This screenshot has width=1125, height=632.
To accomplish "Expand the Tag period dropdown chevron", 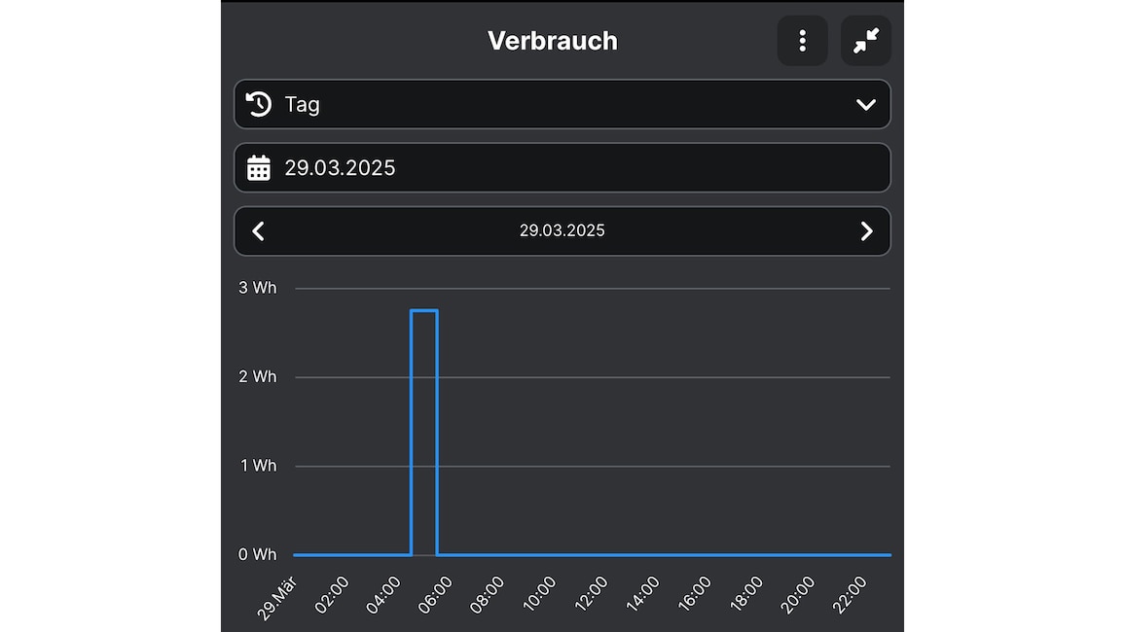I will pyautogui.click(x=866, y=105).
